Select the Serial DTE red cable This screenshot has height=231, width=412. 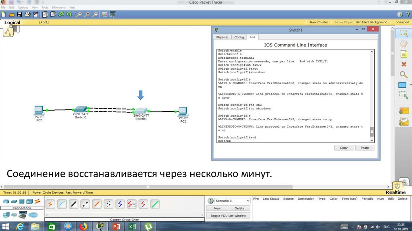tap(143, 204)
